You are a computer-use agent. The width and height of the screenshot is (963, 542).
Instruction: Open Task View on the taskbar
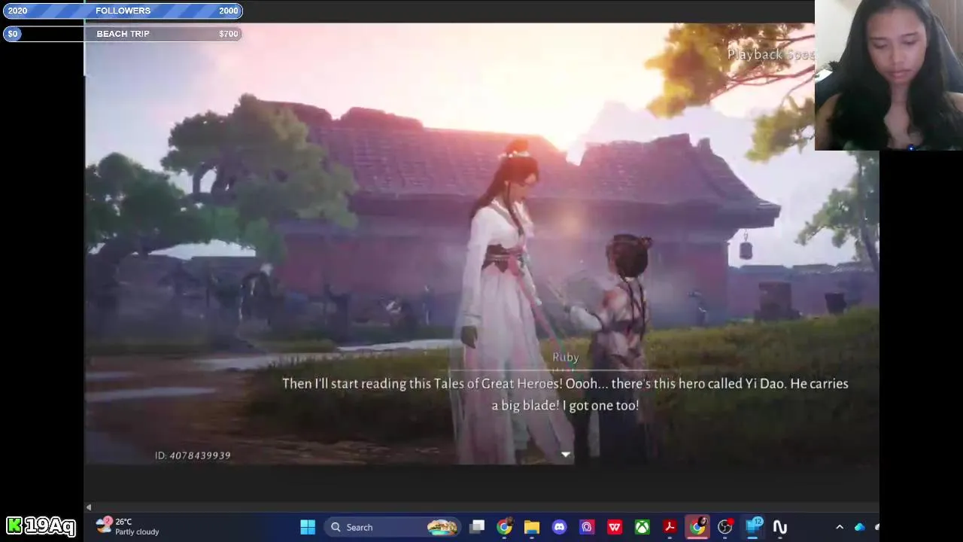pyautogui.click(x=477, y=527)
